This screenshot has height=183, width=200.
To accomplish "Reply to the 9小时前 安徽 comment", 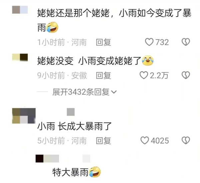I will [103, 75].
